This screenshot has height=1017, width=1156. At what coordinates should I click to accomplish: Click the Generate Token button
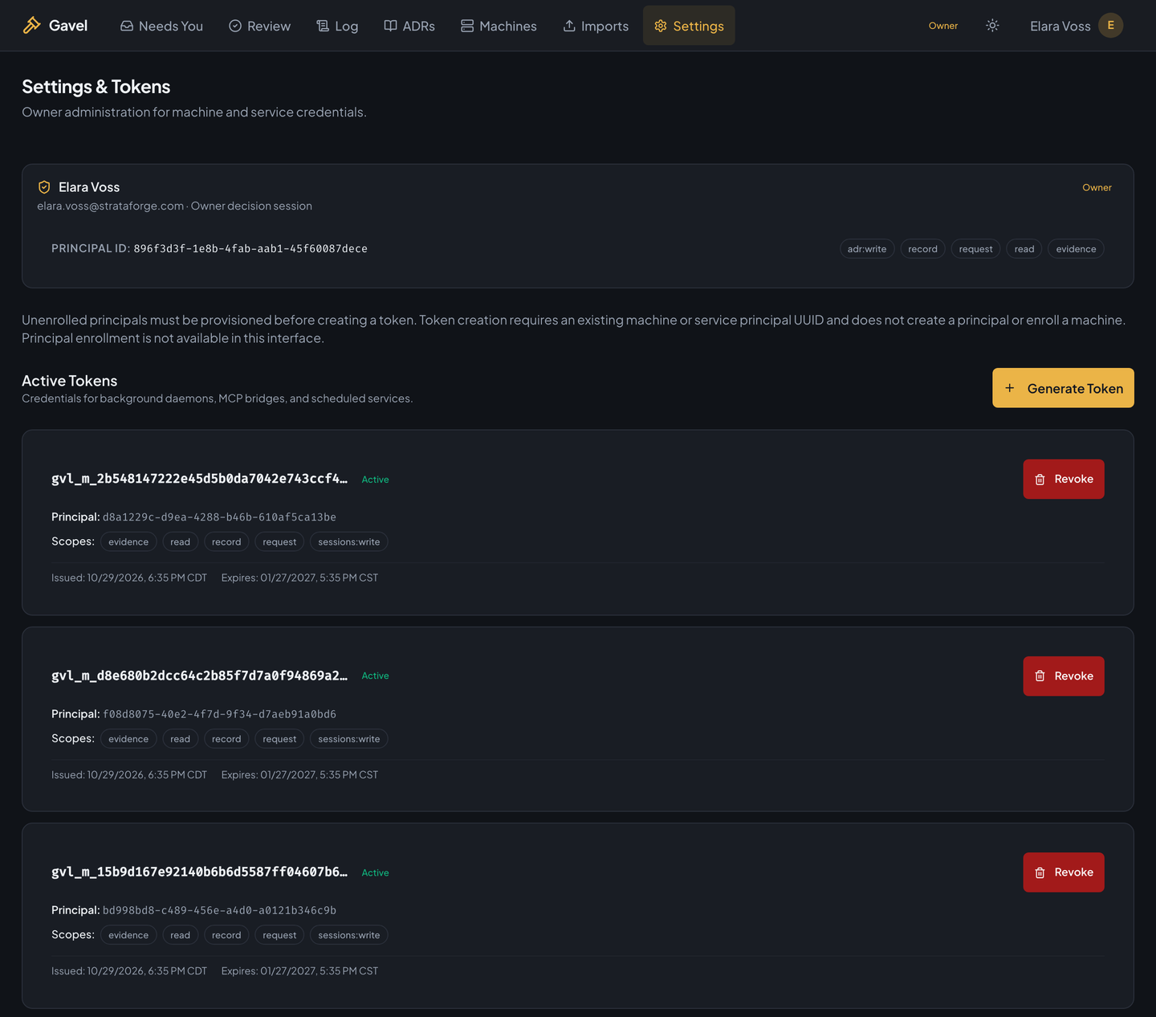1063,388
